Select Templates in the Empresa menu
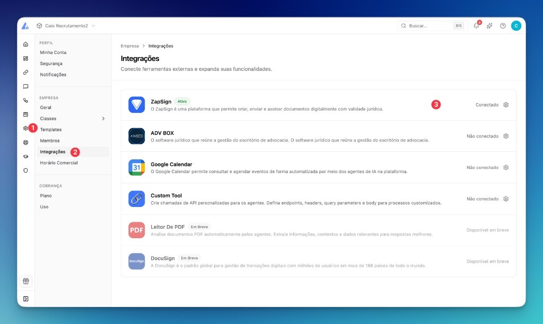Viewport: 543px width, 324px height. pyautogui.click(x=51, y=129)
